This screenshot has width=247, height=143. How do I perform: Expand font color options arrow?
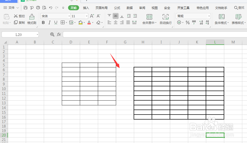(x=93, y=23)
